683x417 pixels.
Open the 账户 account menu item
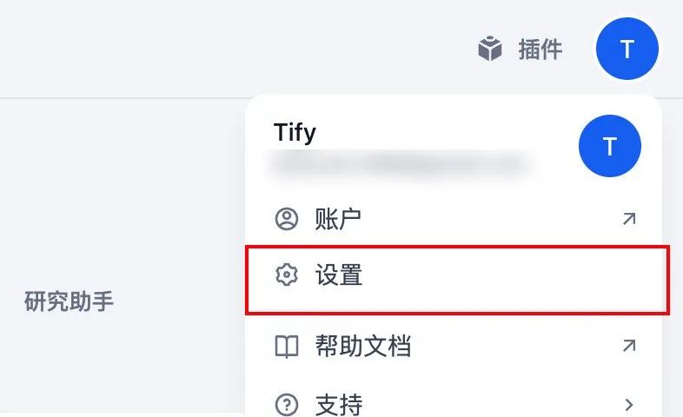click(454, 219)
